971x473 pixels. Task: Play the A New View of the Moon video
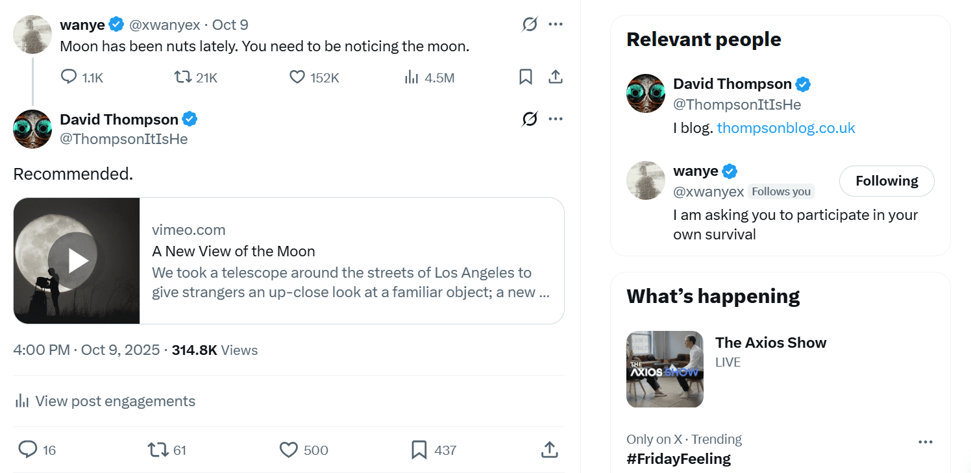[77, 261]
